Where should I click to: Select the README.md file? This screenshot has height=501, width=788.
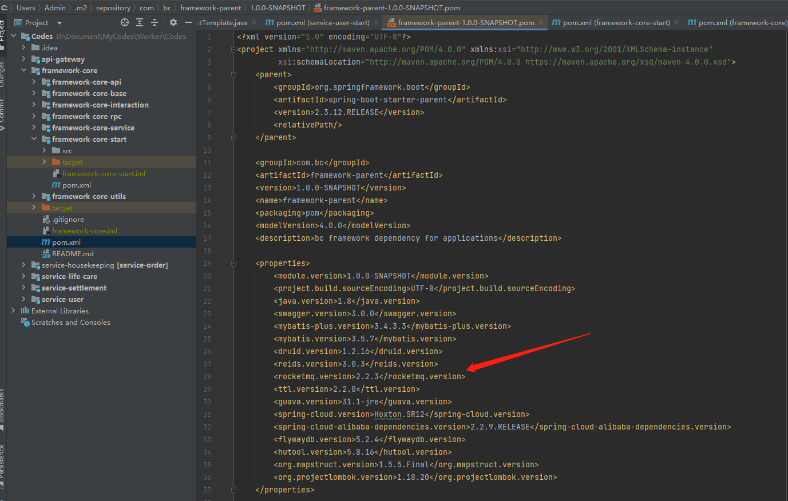(101, 253)
